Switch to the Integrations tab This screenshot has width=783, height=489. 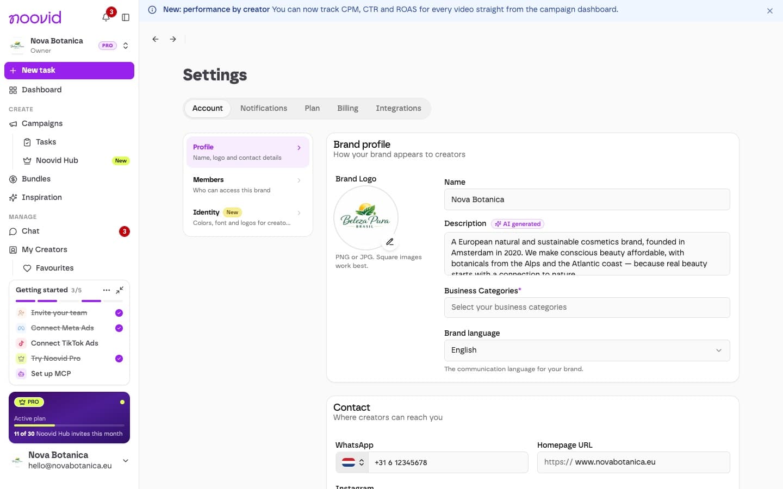(399, 109)
